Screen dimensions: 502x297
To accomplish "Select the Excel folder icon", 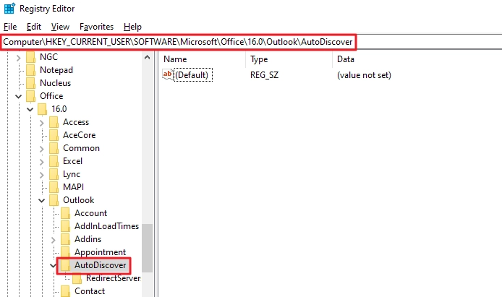I will pos(54,161).
